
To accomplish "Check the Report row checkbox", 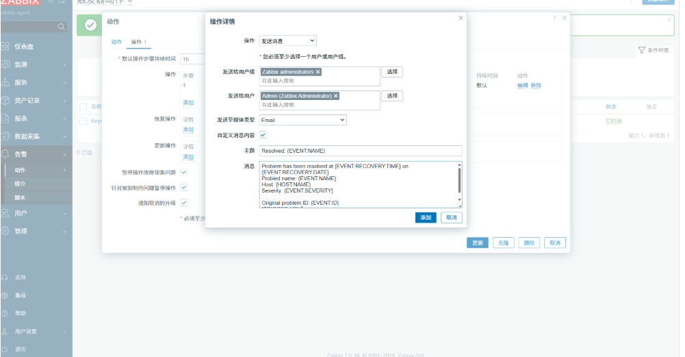I will coord(83,121).
